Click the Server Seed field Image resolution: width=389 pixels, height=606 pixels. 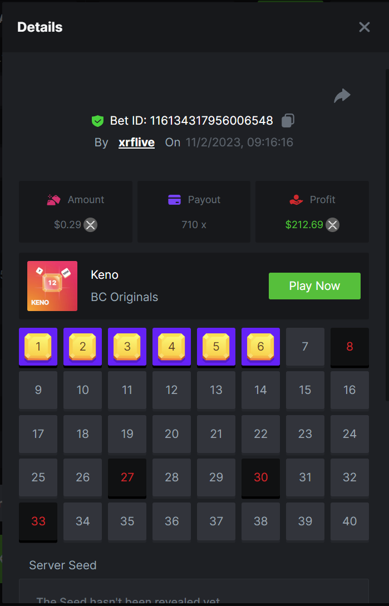[194, 591]
